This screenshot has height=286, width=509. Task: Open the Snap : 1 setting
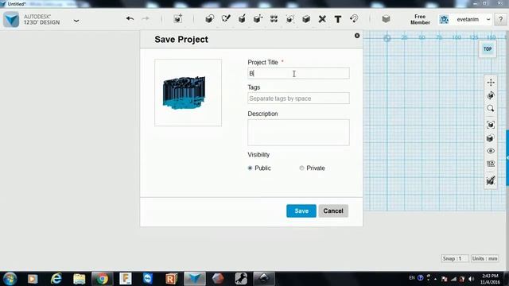click(454, 258)
